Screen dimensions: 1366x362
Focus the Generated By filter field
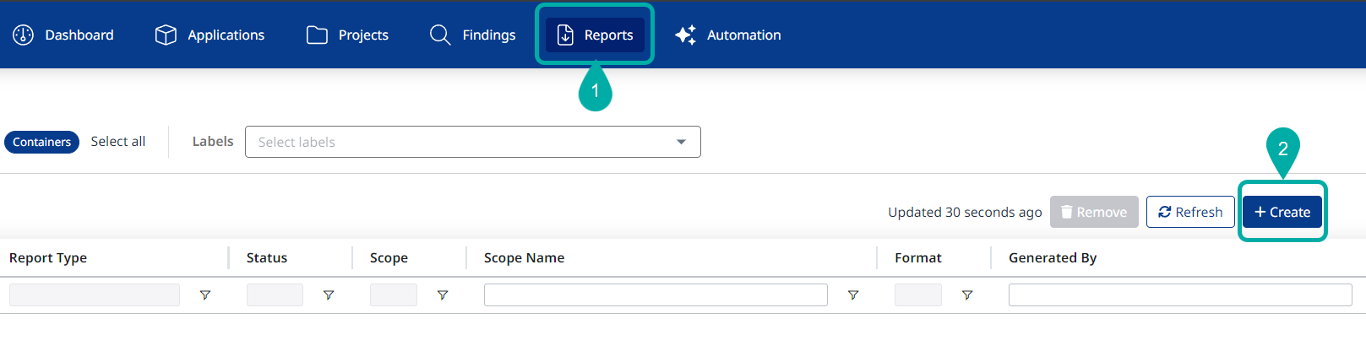tap(1179, 294)
